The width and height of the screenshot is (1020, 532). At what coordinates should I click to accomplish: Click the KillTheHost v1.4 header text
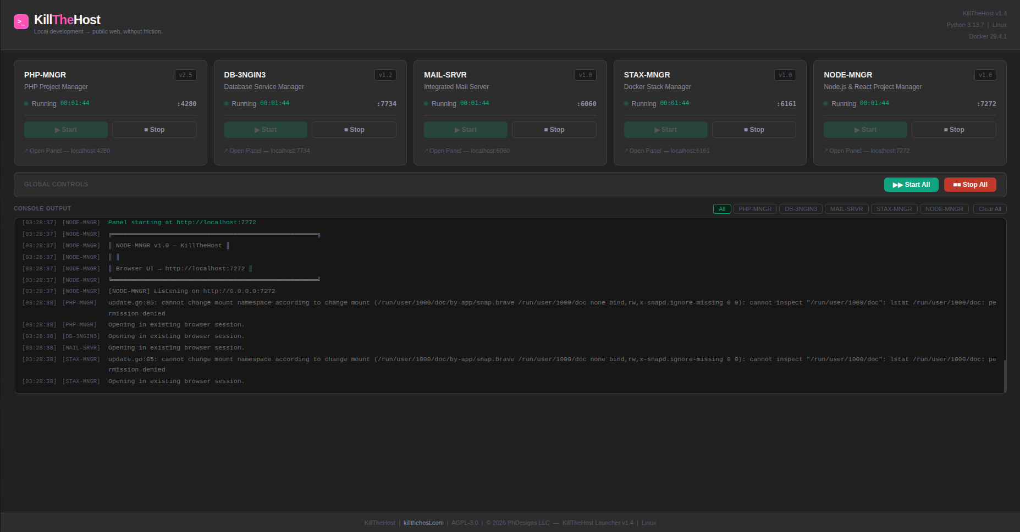[x=984, y=13]
